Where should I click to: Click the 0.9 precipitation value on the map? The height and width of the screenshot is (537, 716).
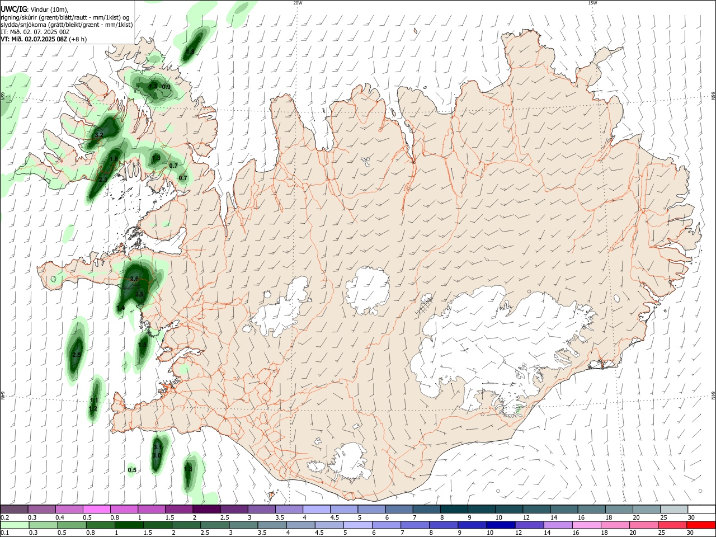(166, 87)
